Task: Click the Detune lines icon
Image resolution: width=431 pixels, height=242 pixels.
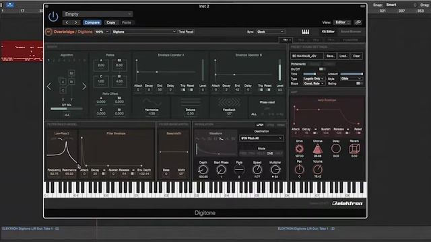Action: (190, 102)
